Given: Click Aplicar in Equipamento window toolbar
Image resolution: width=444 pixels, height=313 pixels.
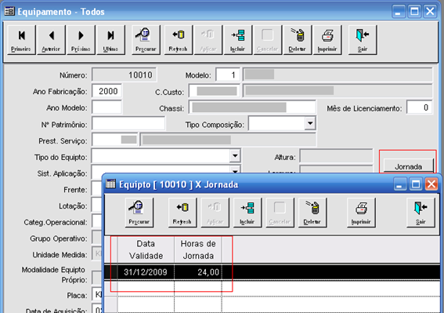Looking at the screenshot, I should point(208,40).
